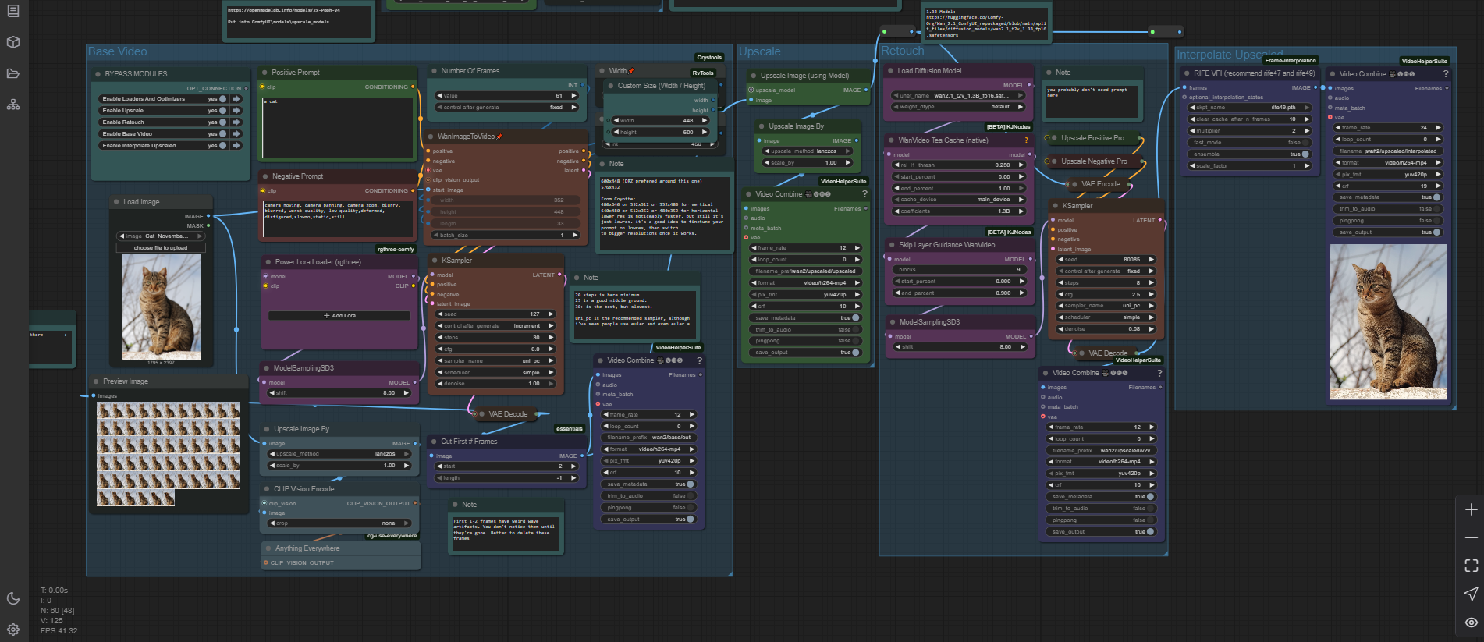Click choose file to upload button
The width and height of the screenshot is (1484, 642).
(x=161, y=248)
